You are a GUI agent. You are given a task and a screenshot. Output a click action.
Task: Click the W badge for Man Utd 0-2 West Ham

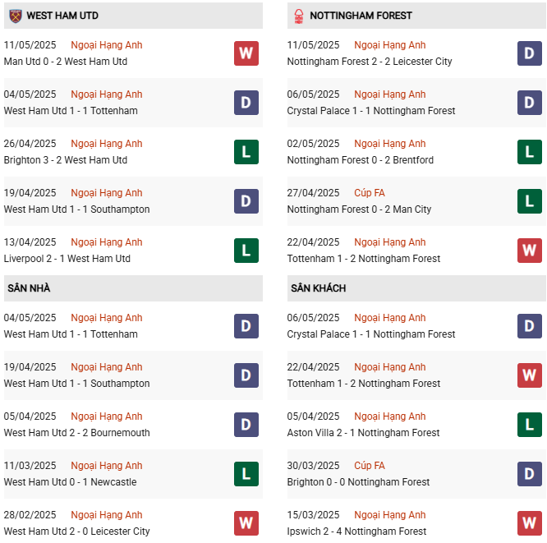[246, 53]
